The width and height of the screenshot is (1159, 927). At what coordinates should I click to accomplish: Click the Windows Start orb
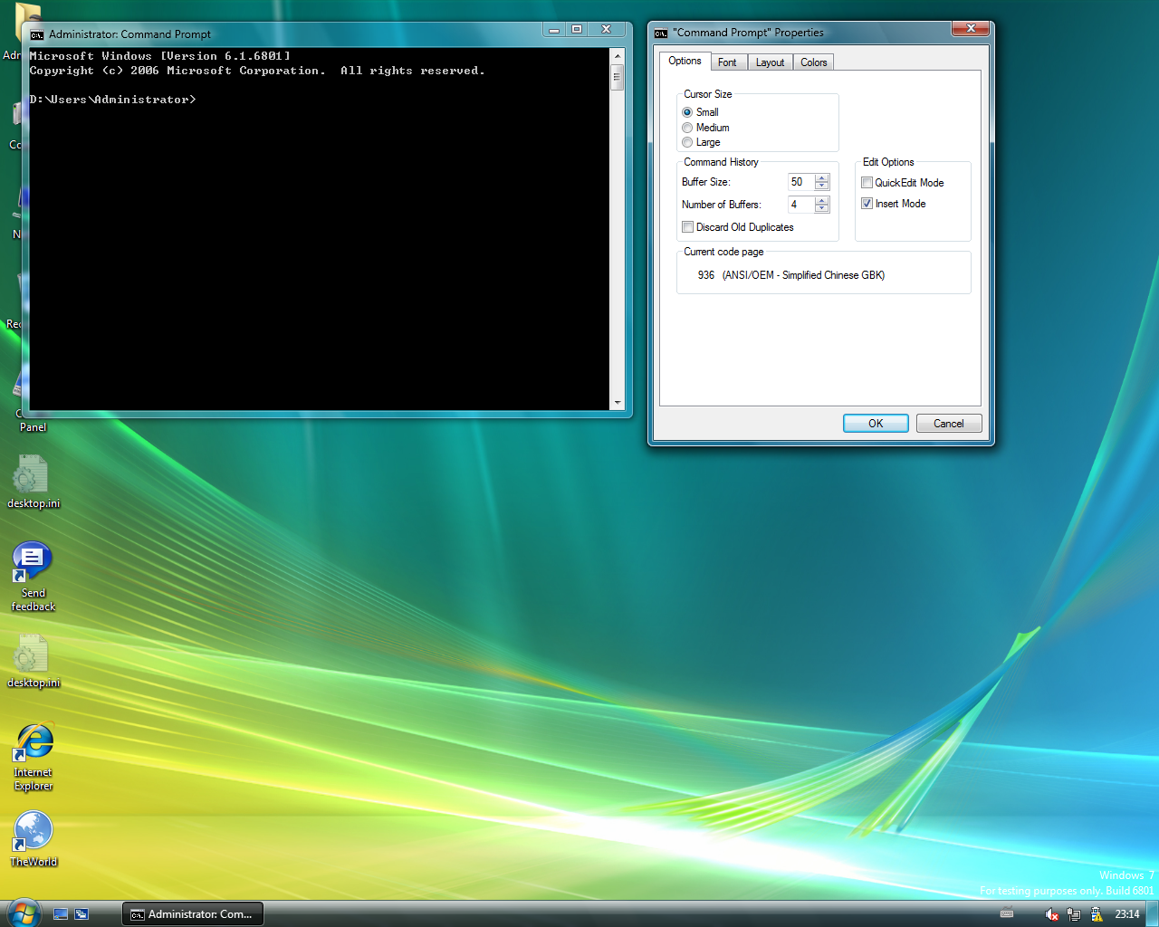(23, 913)
